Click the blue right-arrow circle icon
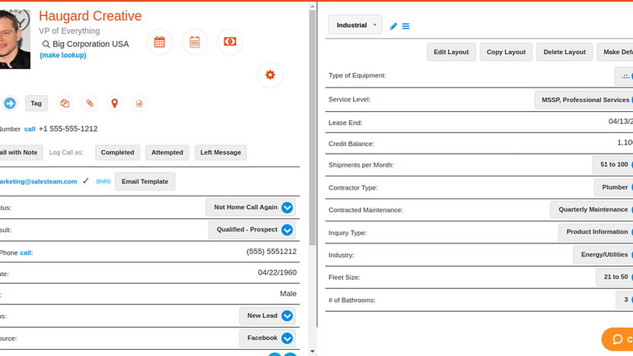This screenshot has width=633, height=356. (x=9, y=103)
